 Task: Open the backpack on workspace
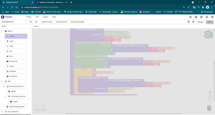(208, 34)
